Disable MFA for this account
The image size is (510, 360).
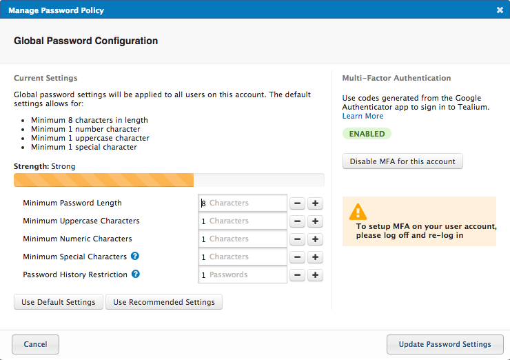[x=402, y=161]
